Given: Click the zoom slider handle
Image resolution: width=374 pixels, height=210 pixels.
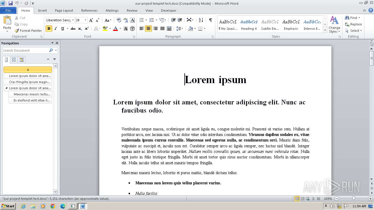Looking at the screenshot, I should coord(354,199).
